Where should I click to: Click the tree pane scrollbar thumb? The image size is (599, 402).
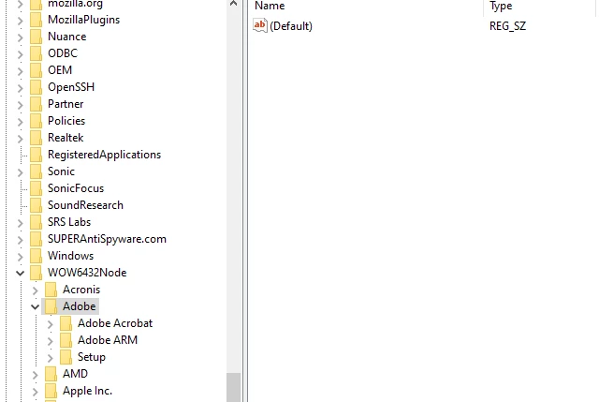pos(233,387)
